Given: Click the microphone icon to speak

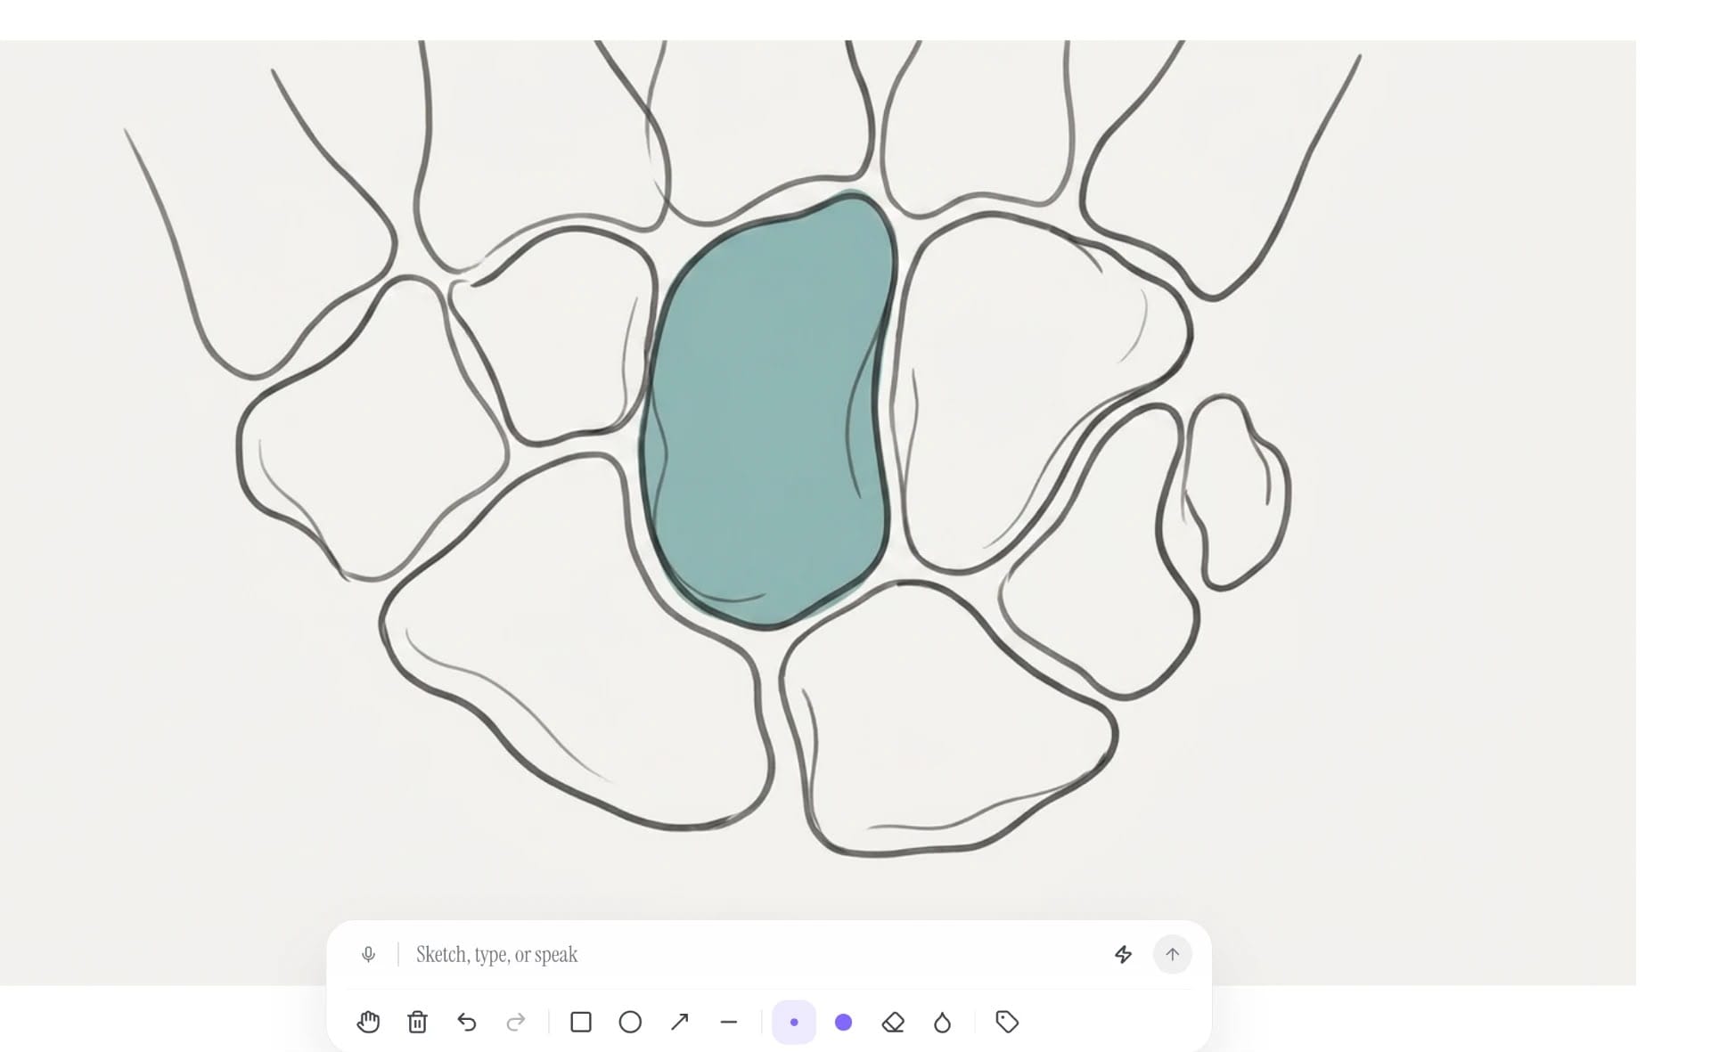Looking at the screenshot, I should (368, 955).
